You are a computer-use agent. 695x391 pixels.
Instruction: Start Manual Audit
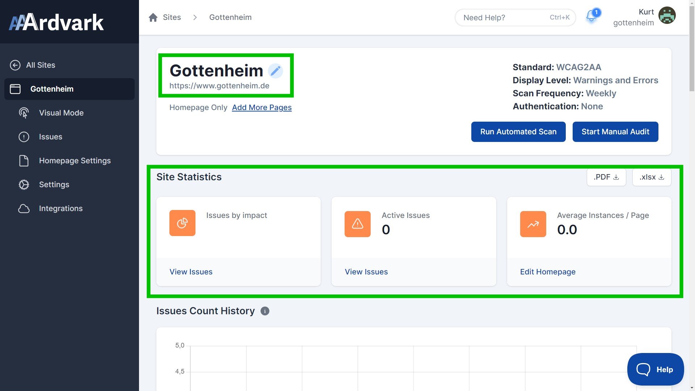(x=615, y=132)
